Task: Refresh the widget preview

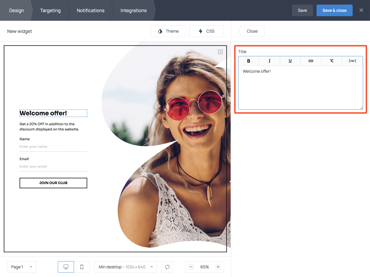Action: click(x=167, y=267)
